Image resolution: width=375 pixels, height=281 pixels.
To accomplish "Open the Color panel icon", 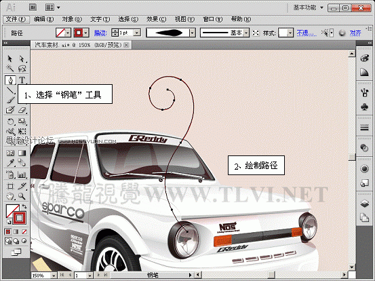I will [x=364, y=58].
